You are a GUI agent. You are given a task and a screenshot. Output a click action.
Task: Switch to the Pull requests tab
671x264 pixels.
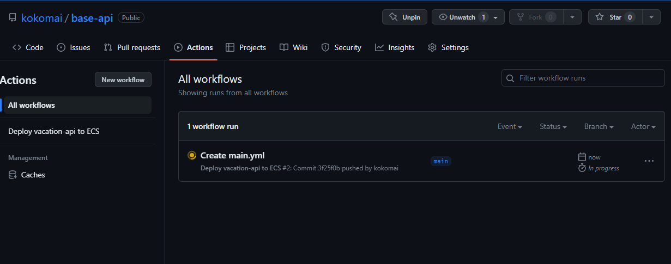point(132,47)
